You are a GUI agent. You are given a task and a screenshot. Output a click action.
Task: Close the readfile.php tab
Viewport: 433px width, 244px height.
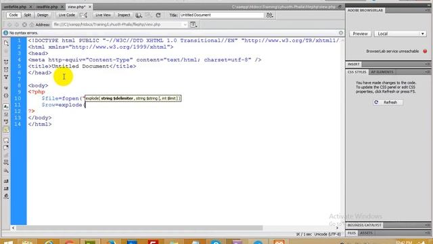point(62,7)
